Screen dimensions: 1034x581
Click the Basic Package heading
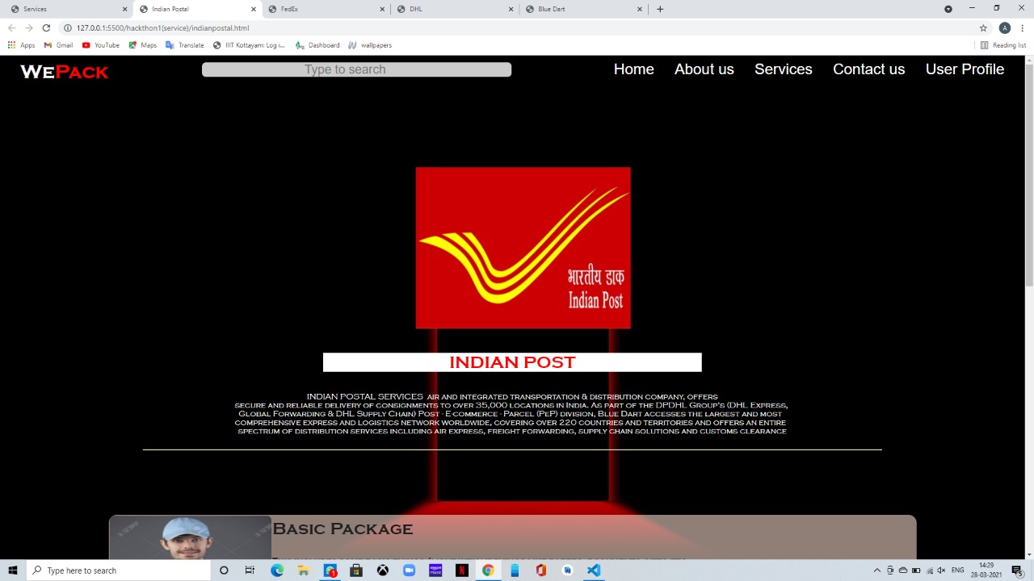343,529
